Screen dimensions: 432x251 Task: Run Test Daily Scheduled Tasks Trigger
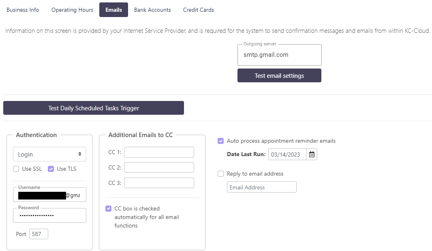click(94, 108)
